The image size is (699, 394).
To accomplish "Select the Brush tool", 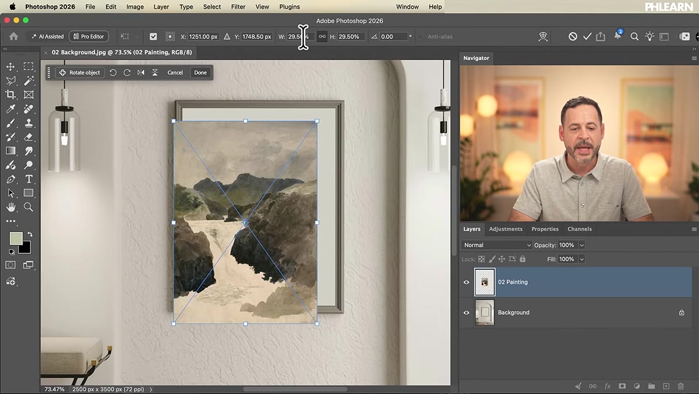I will 10,123.
